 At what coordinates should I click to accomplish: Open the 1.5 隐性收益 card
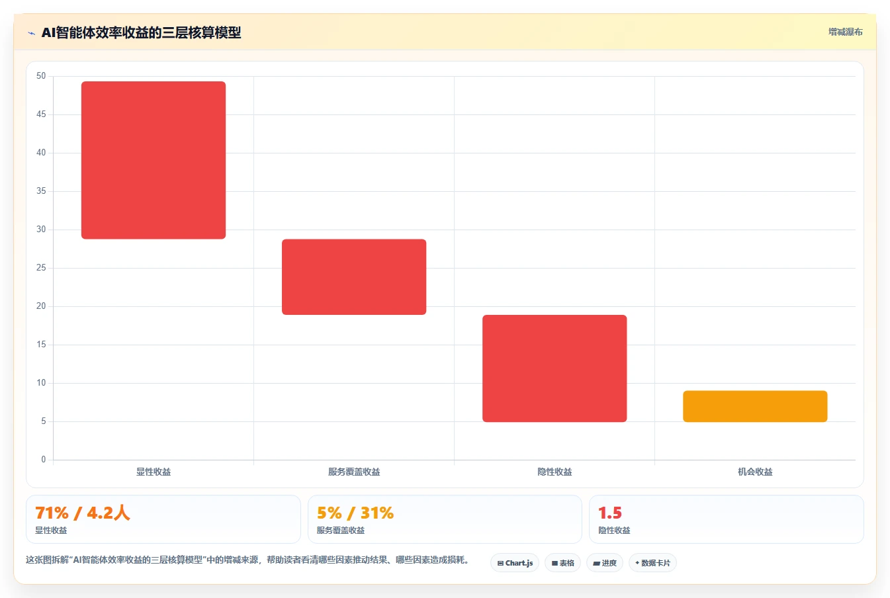pos(727,519)
